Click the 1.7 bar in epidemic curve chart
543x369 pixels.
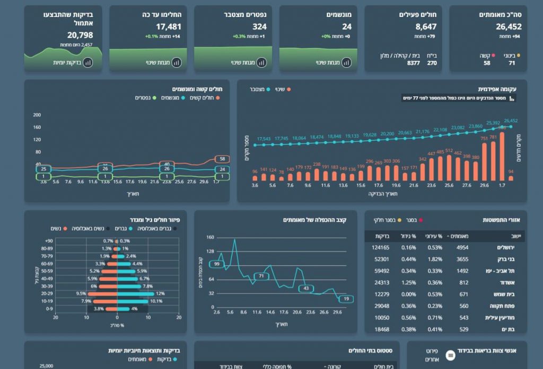(502, 157)
